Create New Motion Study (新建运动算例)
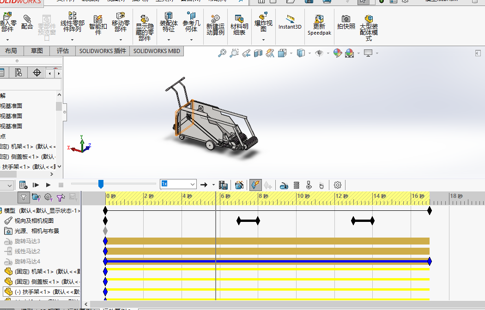 click(215, 25)
